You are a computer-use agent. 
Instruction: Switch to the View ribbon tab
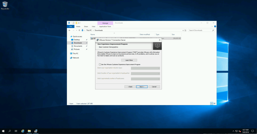pyautogui.click(x=93, y=26)
